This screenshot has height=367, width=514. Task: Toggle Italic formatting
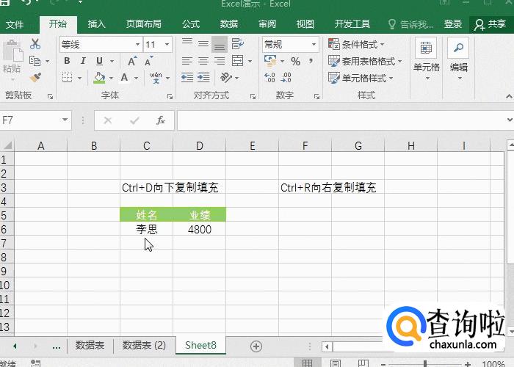pos(83,61)
